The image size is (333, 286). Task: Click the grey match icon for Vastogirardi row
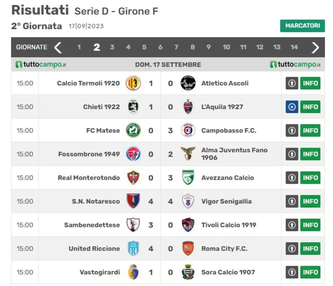292,272
